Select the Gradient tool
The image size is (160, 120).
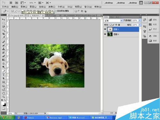coord(4,60)
